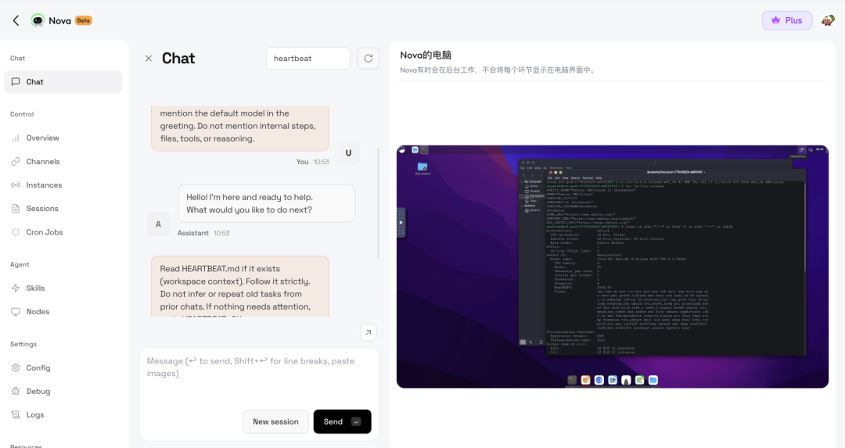Go to Instances in the sidebar
The width and height of the screenshot is (845, 448).
(63, 185)
